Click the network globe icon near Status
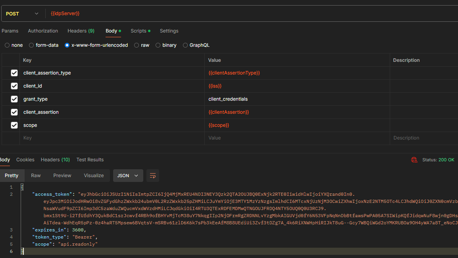Image resolution: width=458 pixels, height=258 pixels. pos(414,160)
